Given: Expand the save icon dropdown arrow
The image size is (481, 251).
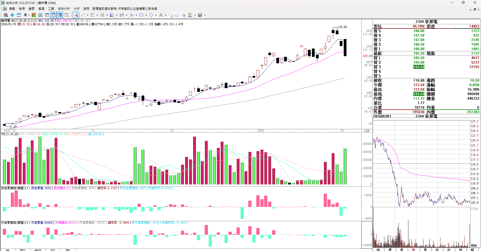Looking at the screenshot, I should click(x=205, y=15).
